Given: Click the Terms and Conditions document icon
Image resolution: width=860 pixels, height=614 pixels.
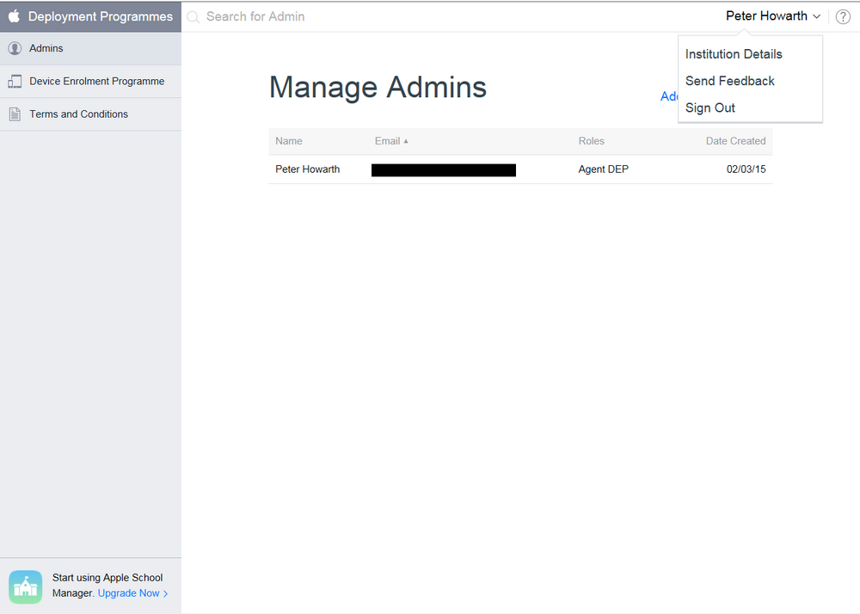Looking at the screenshot, I should [15, 114].
